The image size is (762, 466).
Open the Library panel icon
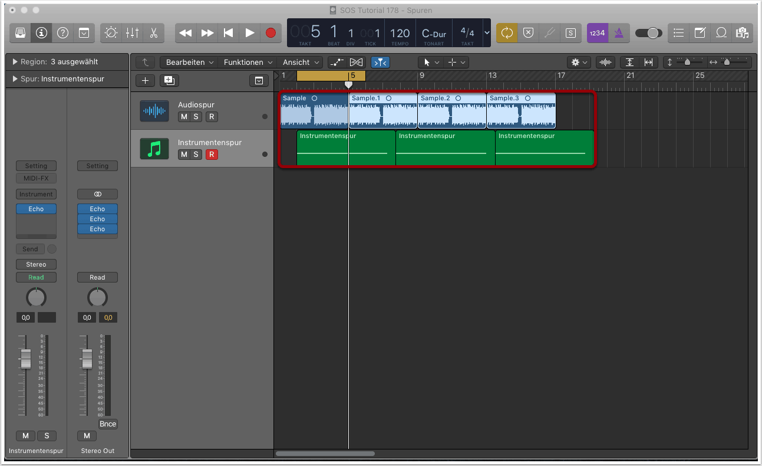[20, 33]
